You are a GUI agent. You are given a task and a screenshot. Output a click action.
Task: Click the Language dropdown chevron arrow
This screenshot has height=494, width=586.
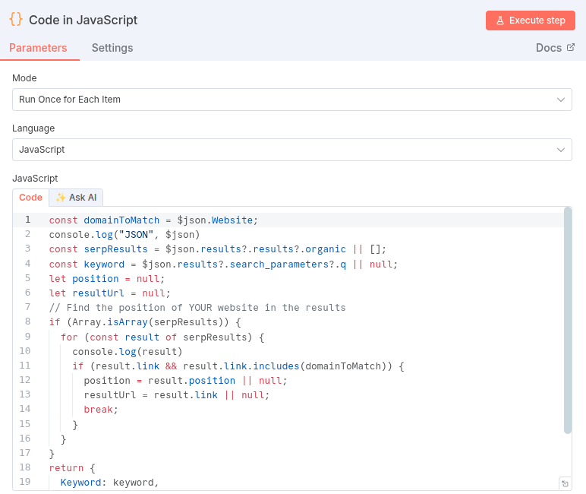click(x=561, y=150)
